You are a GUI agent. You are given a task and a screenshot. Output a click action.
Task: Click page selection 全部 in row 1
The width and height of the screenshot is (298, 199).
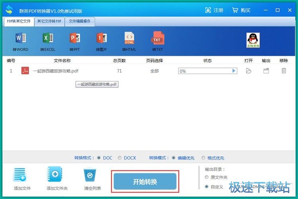[x=155, y=71]
